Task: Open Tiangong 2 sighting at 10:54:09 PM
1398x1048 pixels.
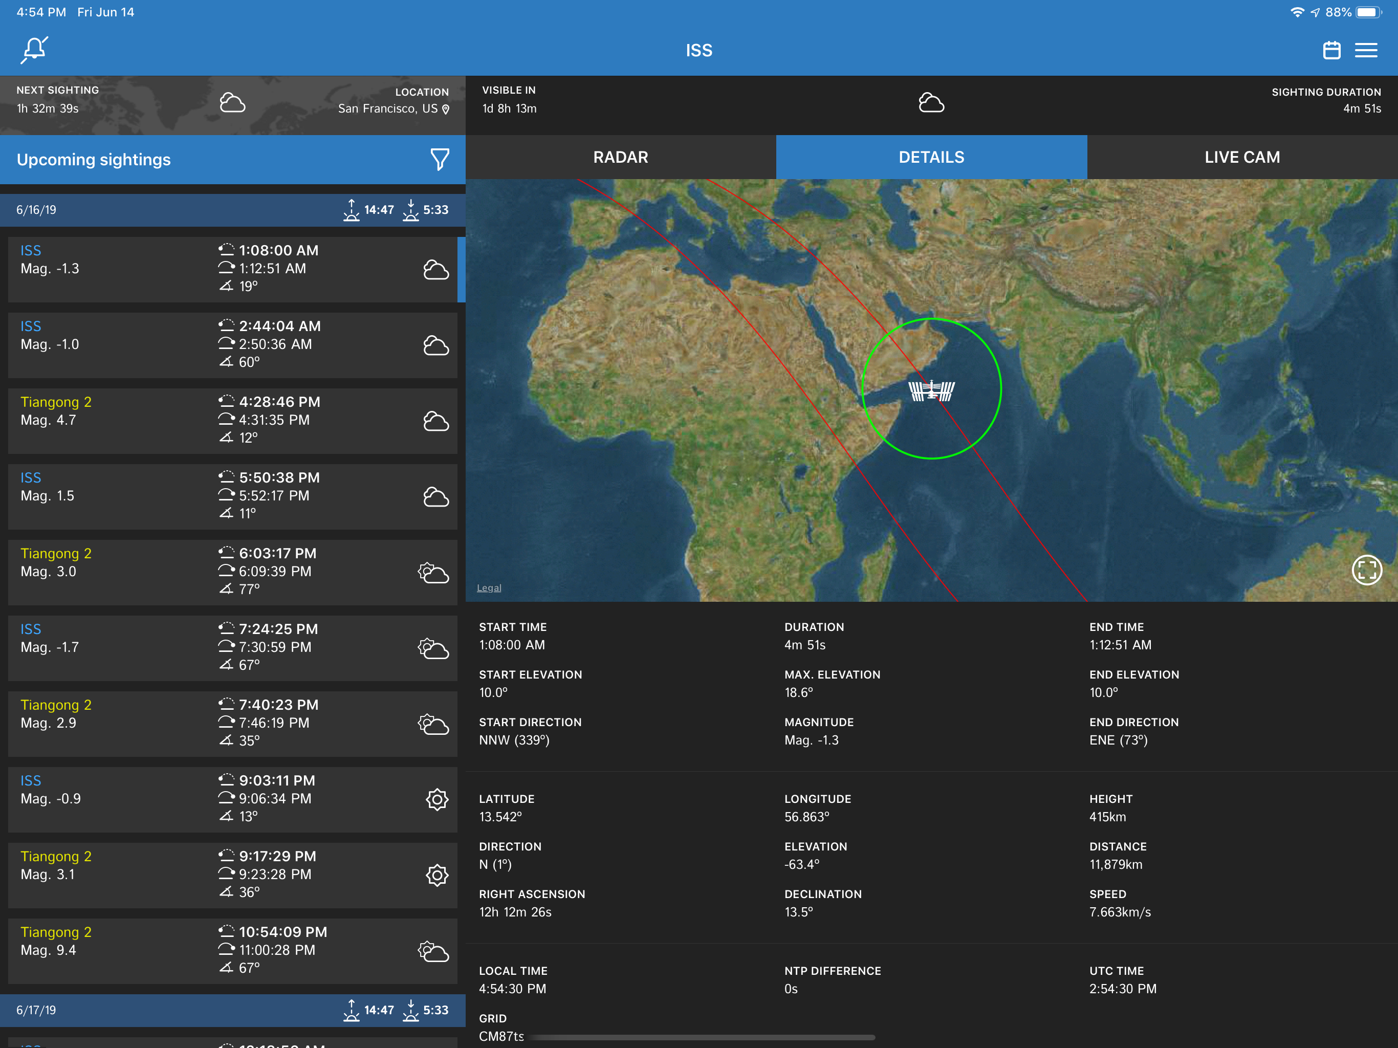Action: [232, 950]
